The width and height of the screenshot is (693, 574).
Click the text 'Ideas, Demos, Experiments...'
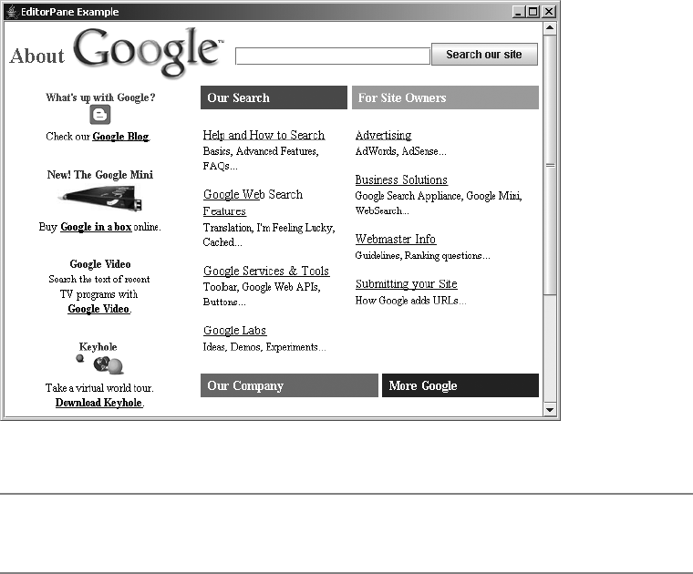264,347
